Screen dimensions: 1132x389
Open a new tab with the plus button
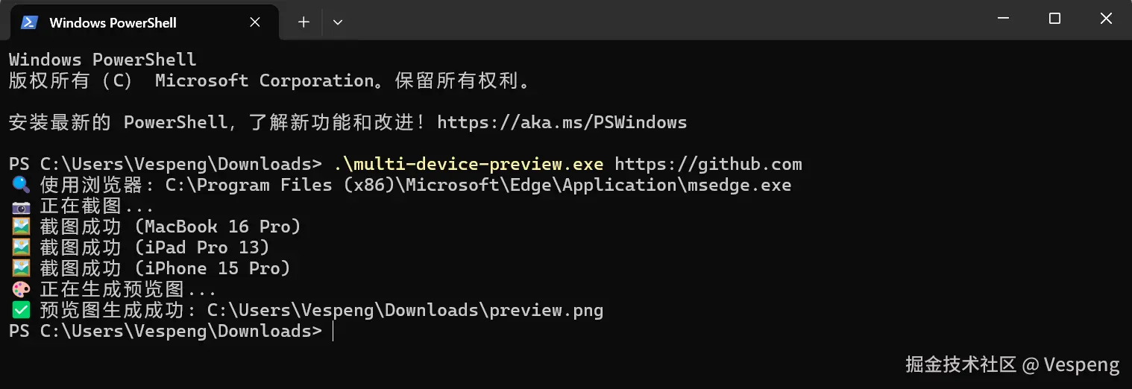click(x=304, y=22)
